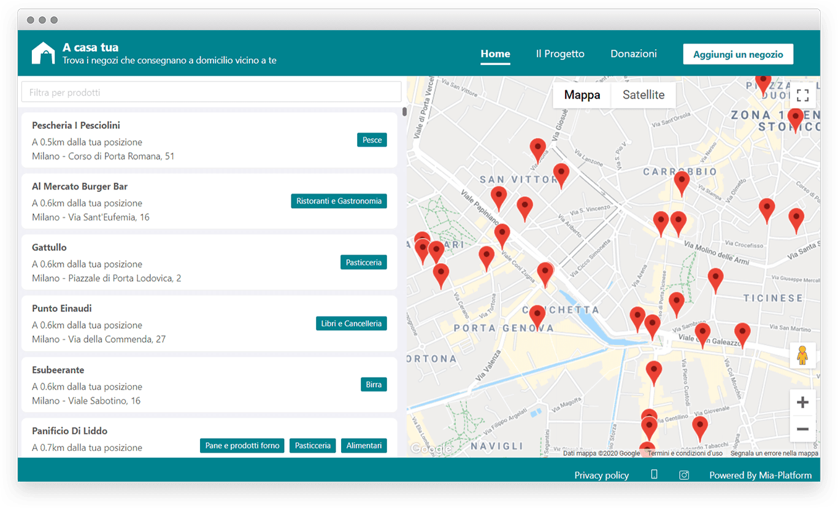Image resolution: width=838 pixels, height=508 pixels.
Task: Toggle fullscreen view of the map
Action: coord(802,95)
